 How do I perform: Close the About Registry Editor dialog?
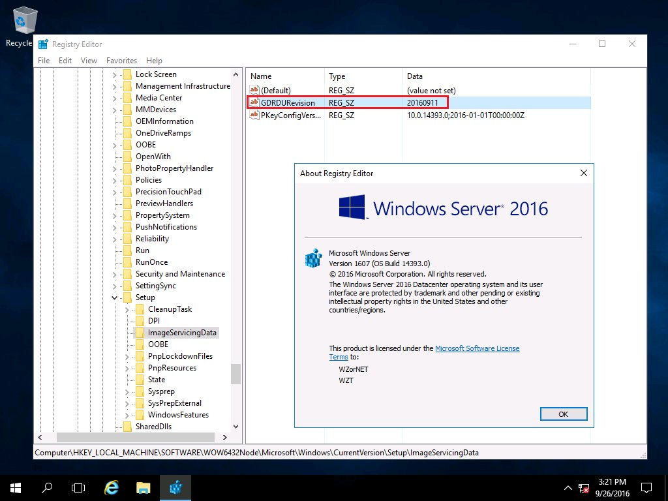click(x=584, y=173)
